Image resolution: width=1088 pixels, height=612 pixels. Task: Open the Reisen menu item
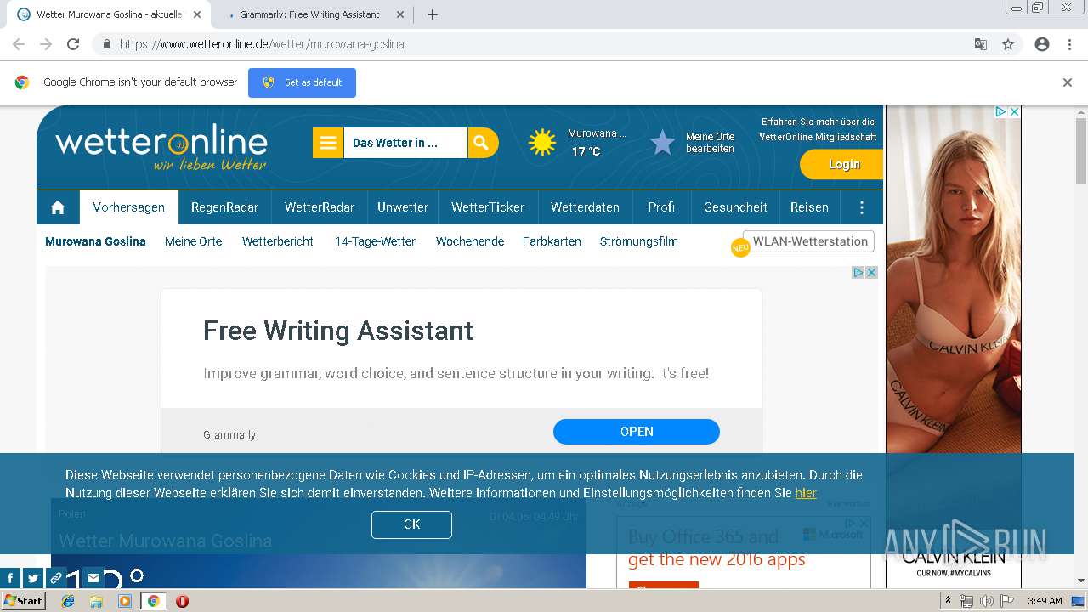[x=809, y=207]
